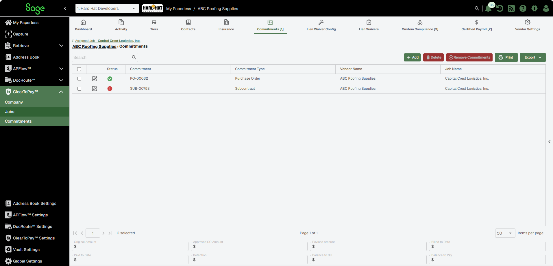Click the Print button
Viewport: 553px width, 266px height.
click(506, 57)
